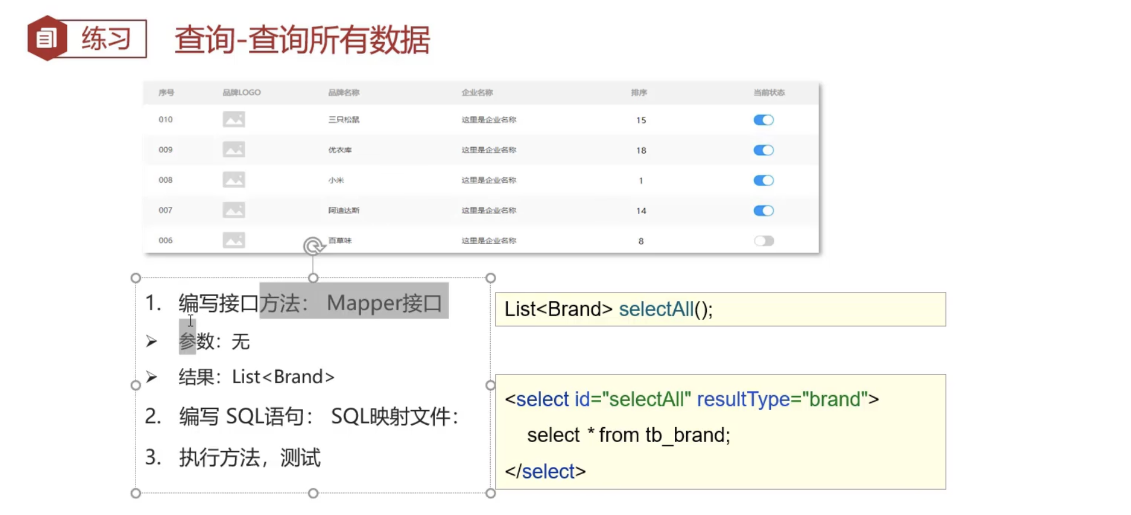Click the 当前状态 column header
The height and width of the screenshot is (515, 1131).
[x=769, y=93]
